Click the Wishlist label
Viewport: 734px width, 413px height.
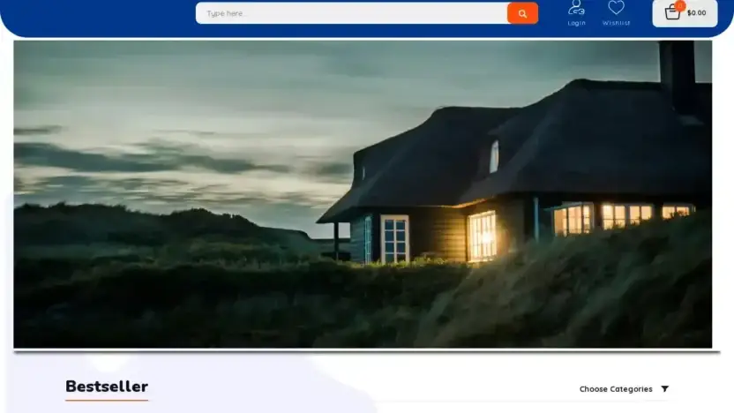(616, 22)
